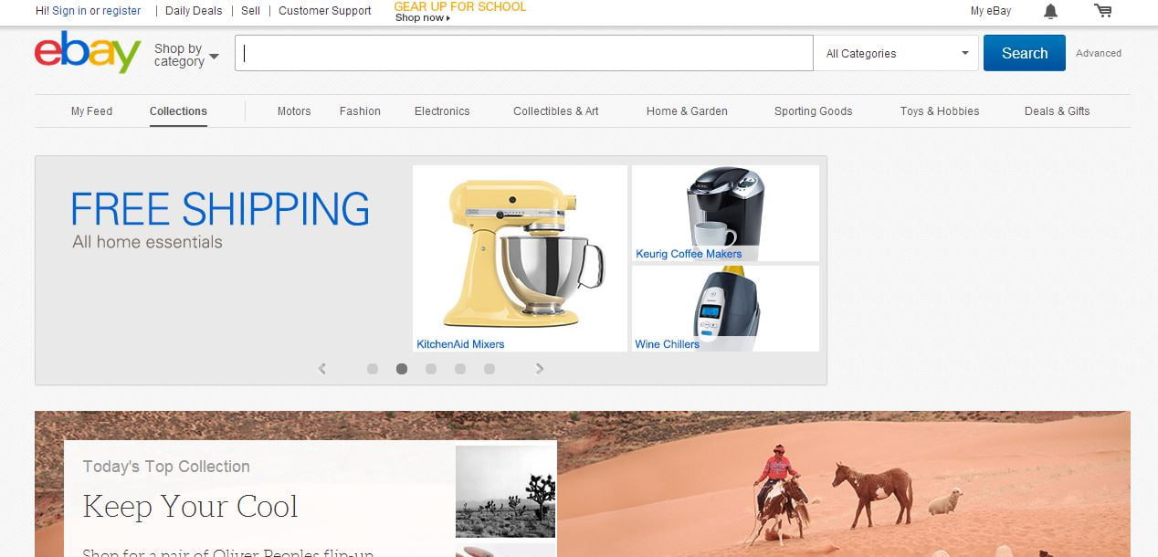The image size is (1158, 557).
Task: Click the eBay logo
Action: 88,52
